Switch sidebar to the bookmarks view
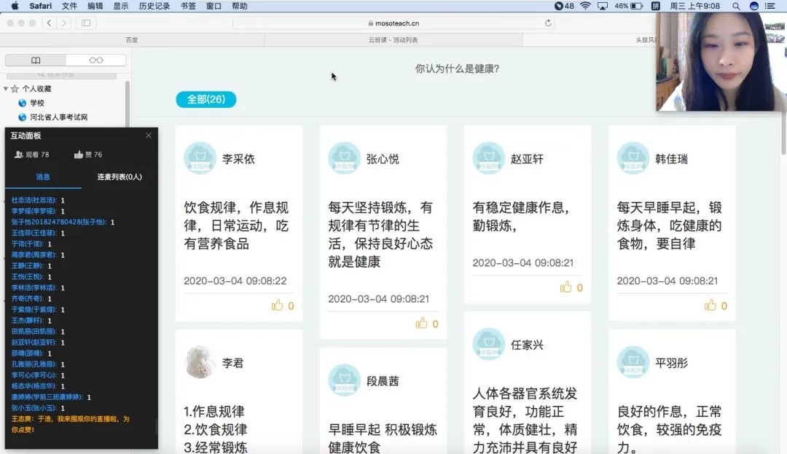The height and width of the screenshot is (454, 787). point(36,60)
